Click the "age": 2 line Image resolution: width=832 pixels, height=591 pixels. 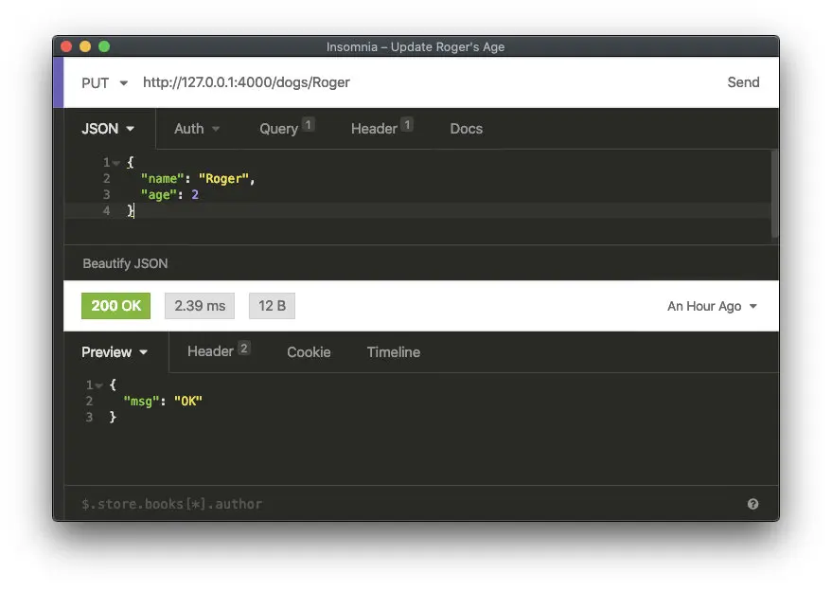(169, 195)
